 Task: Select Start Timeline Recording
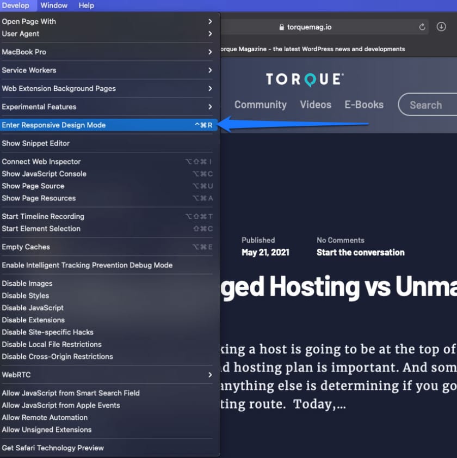pyautogui.click(x=107, y=216)
